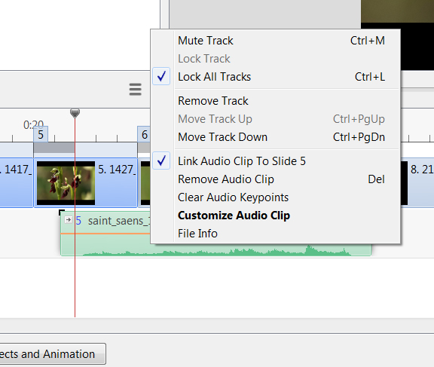434x367 pixels.
Task: Click the playhead marker handle on ruler
Action: (x=75, y=113)
